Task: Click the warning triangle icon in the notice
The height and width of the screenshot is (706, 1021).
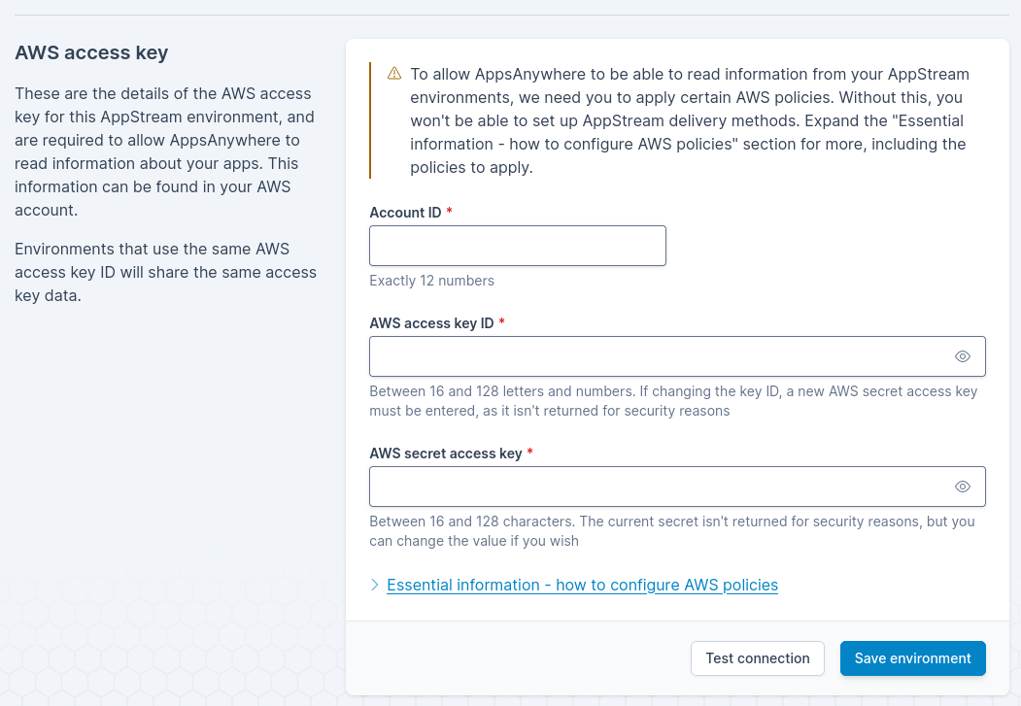Action: [x=394, y=74]
